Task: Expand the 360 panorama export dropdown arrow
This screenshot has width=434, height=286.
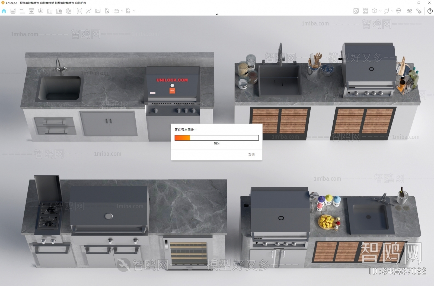Action: coord(122,11)
